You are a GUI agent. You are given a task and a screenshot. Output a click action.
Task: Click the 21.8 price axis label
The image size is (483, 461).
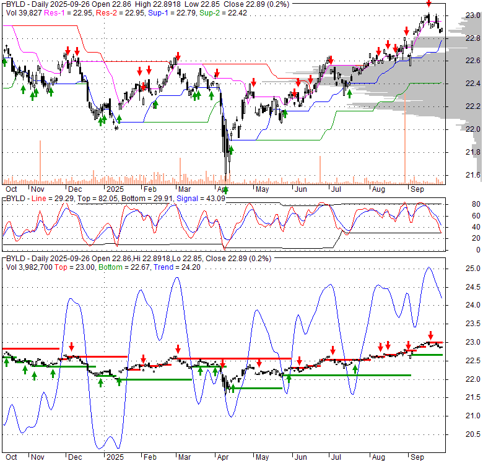(472, 152)
